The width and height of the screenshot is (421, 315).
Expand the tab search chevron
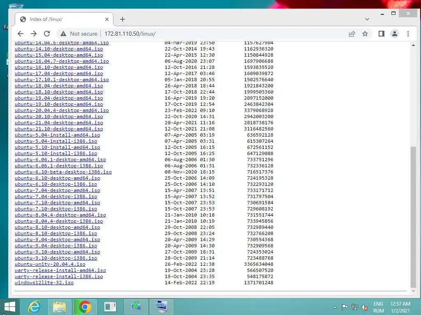367,19
